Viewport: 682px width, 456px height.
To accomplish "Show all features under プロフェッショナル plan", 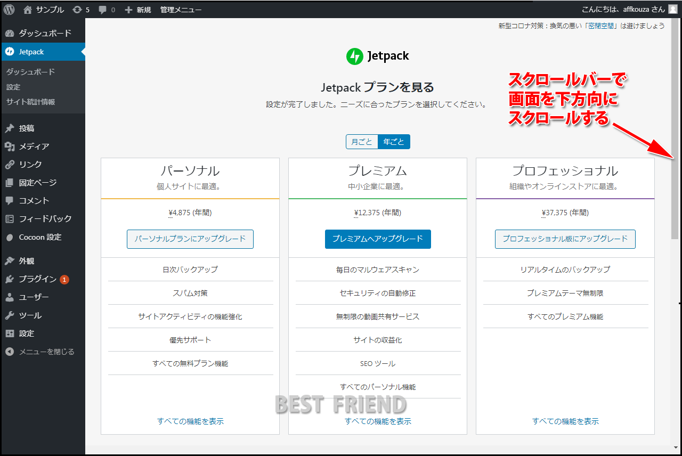I will pyautogui.click(x=565, y=421).
